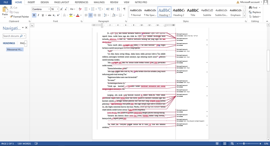
Task: Click the zoom slider handle
Action: click(244, 143)
